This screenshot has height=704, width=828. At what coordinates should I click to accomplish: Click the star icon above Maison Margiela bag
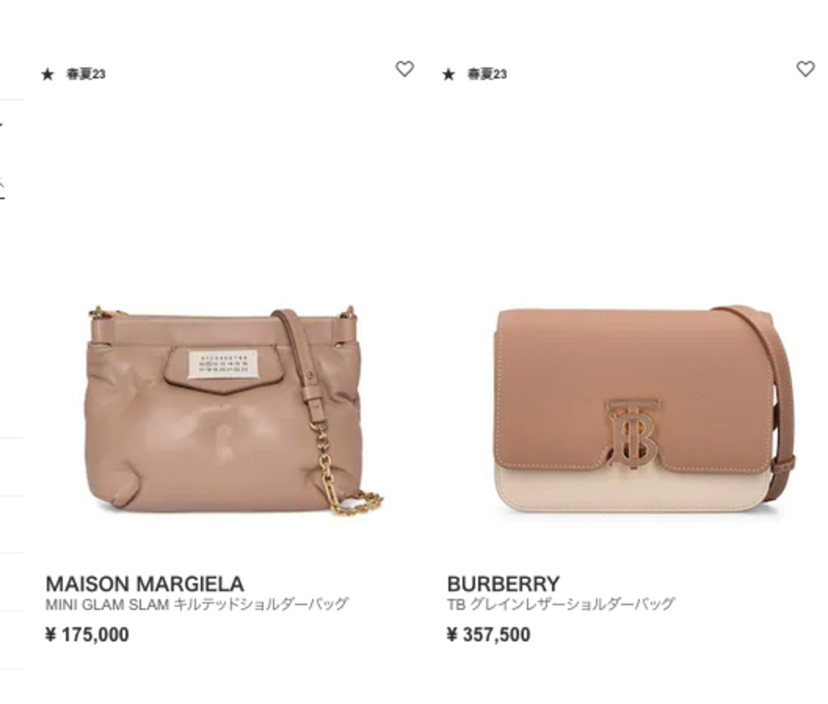[47, 74]
